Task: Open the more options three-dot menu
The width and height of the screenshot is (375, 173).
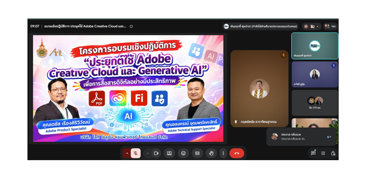Action: click(x=223, y=153)
